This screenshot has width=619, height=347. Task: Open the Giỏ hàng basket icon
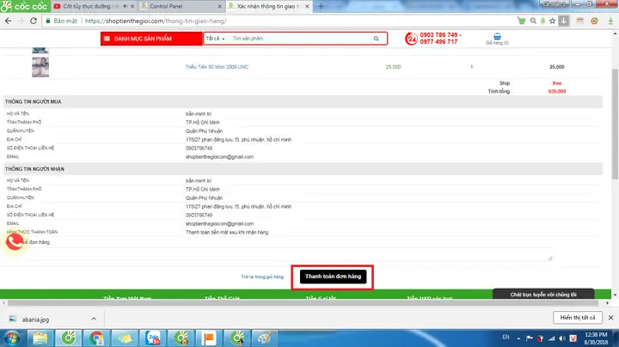(497, 39)
